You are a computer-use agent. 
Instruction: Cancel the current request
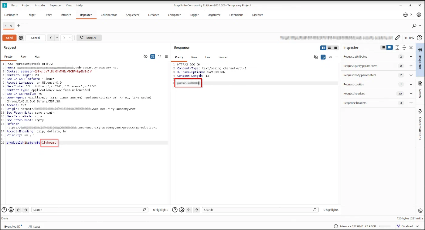[x=36, y=38]
